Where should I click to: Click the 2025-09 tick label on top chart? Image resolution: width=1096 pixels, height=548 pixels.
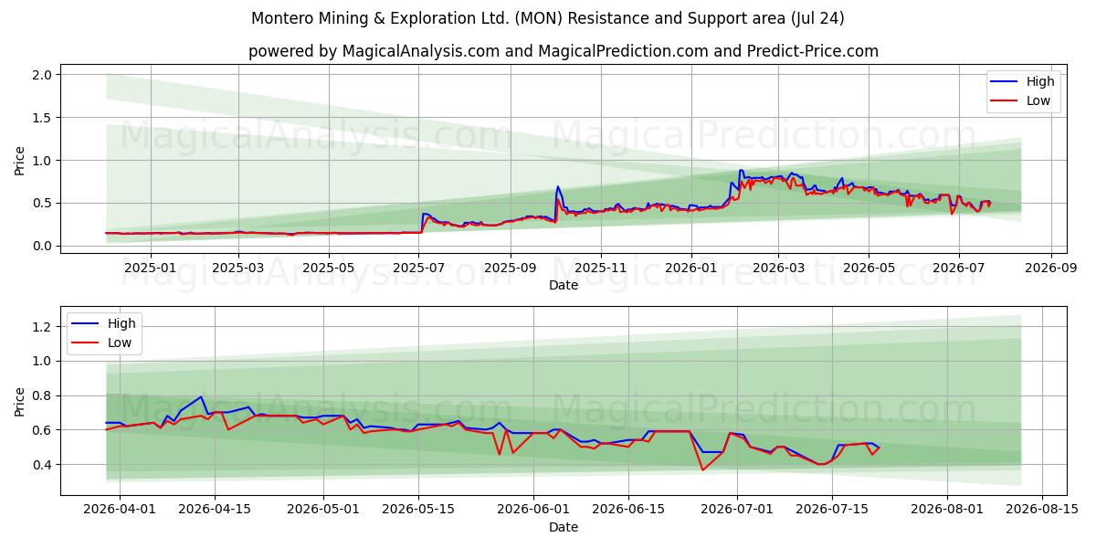pos(511,268)
